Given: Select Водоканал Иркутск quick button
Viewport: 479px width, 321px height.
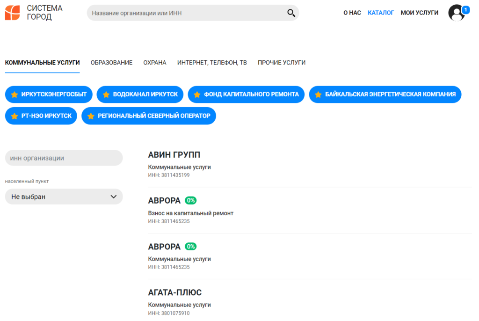Looking at the screenshot, I should click(x=140, y=95).
